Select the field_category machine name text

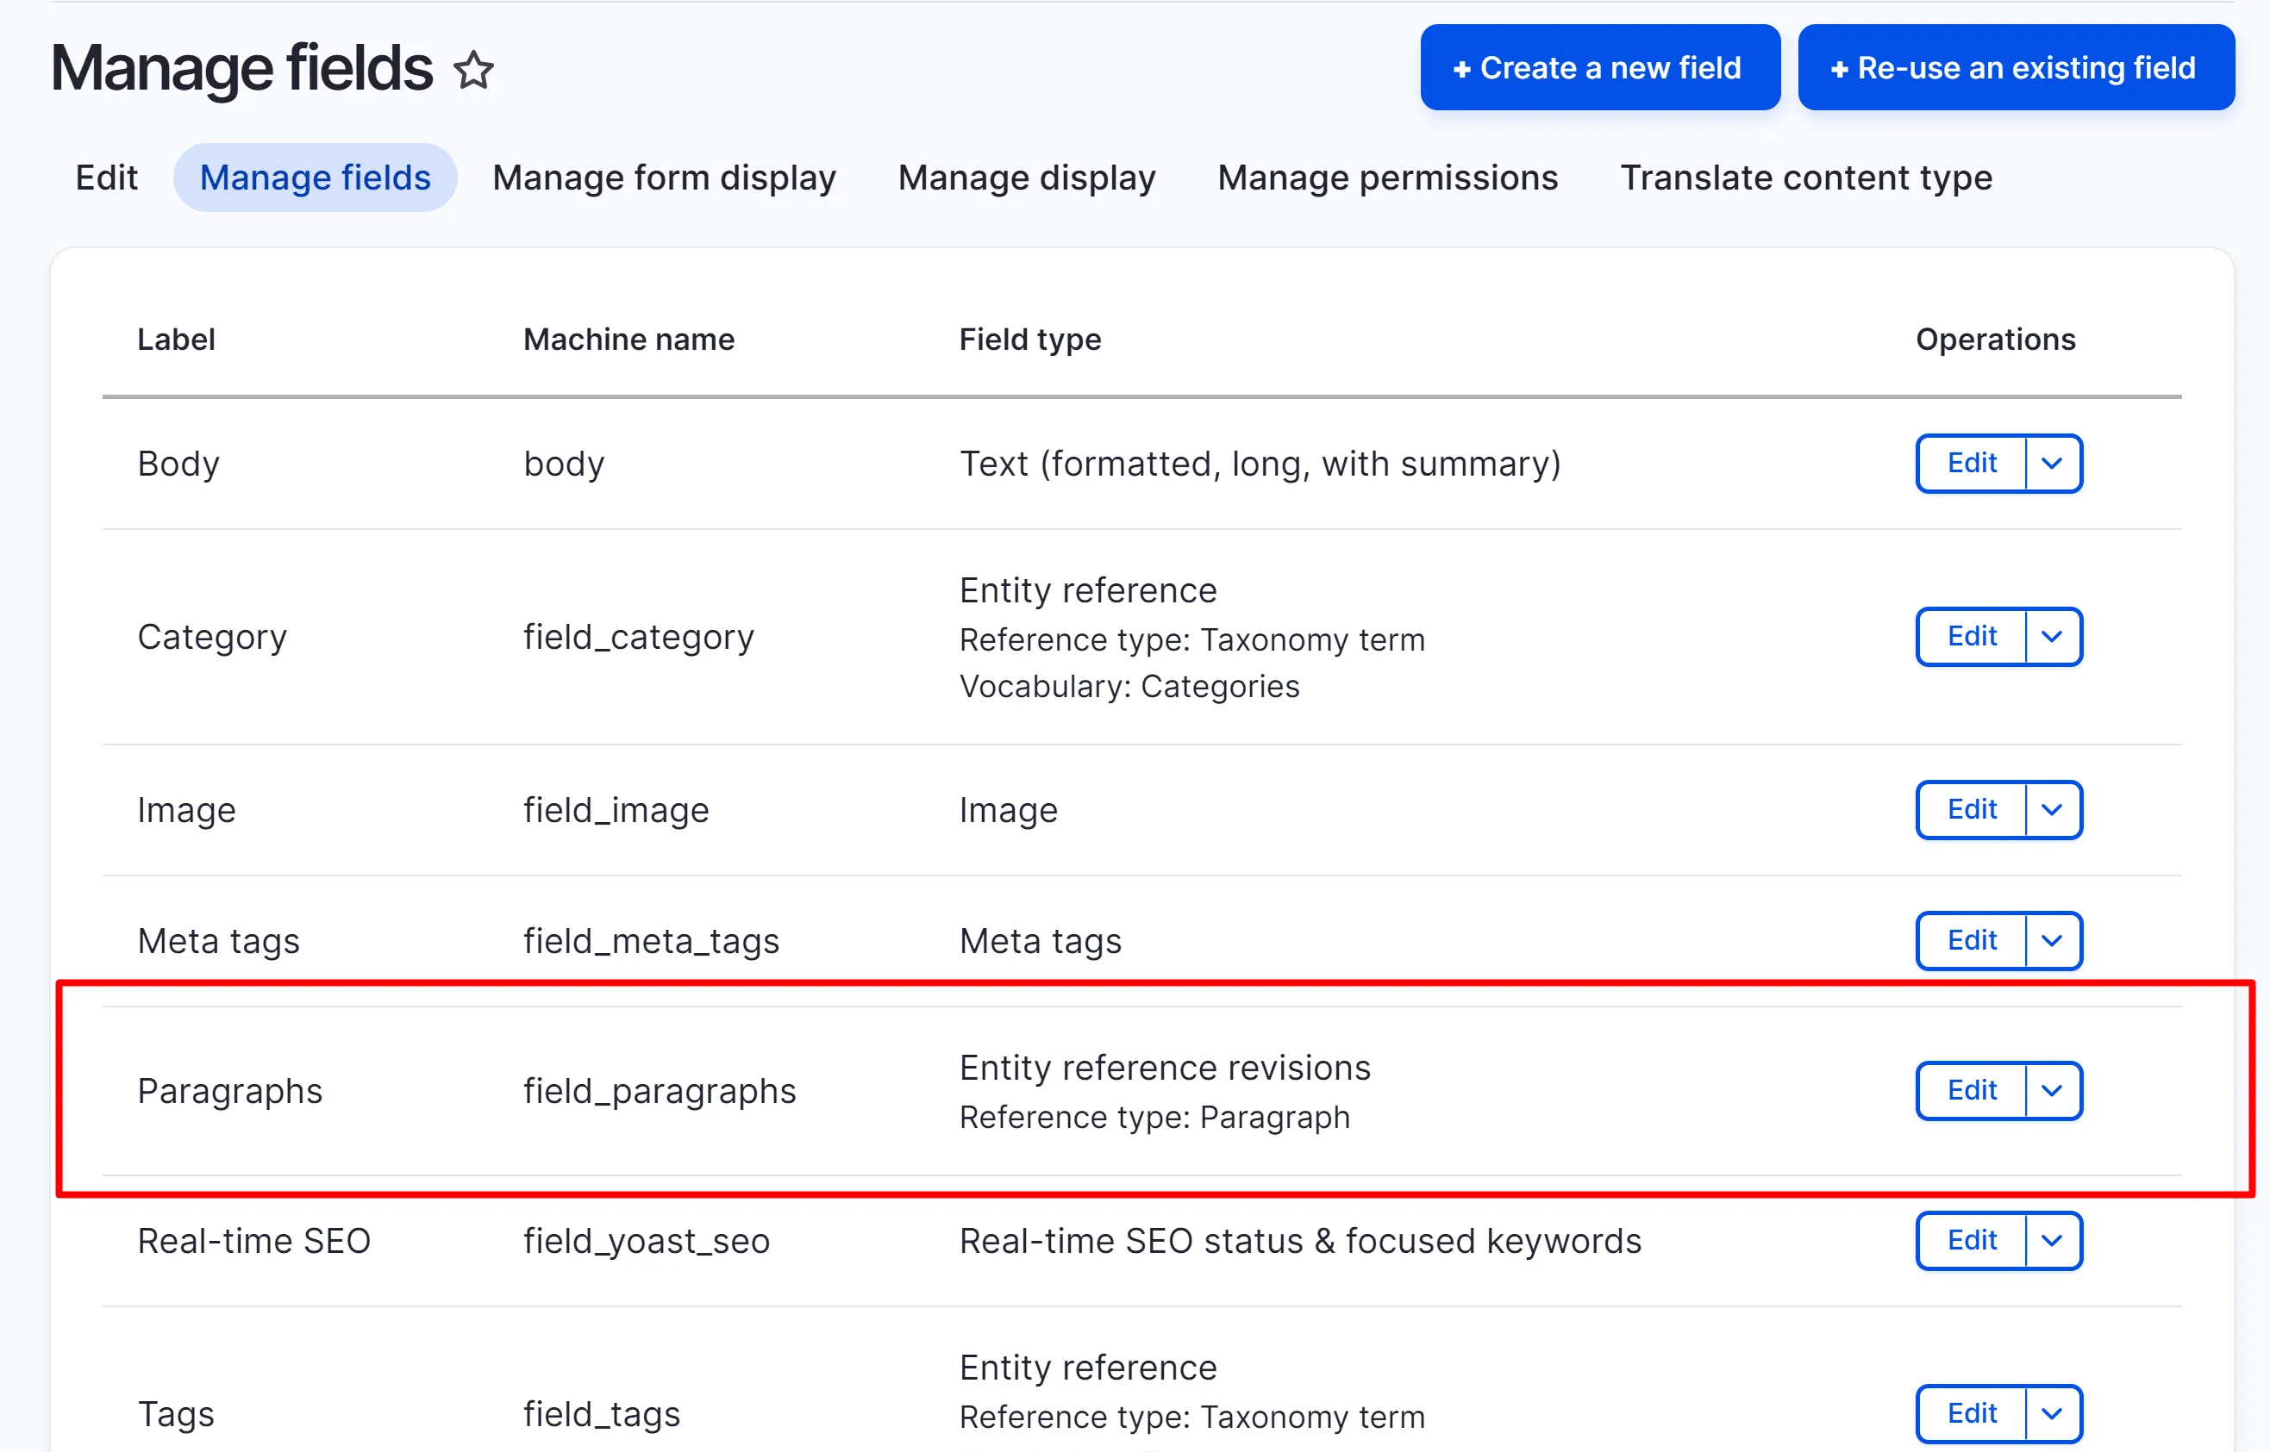(639, 638)
